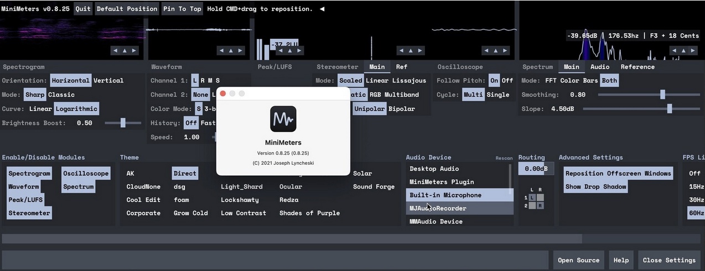Image resolution: width=705 pixels, height=271 pixels.
Task: Click the Peak/LUFS module's left arrow
Action: click(x=280, y=50)
